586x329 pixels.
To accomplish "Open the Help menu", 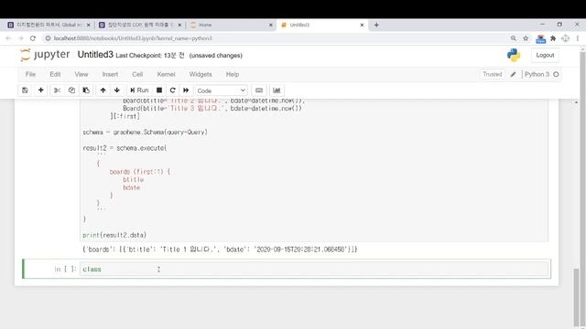I will point(233,74).
